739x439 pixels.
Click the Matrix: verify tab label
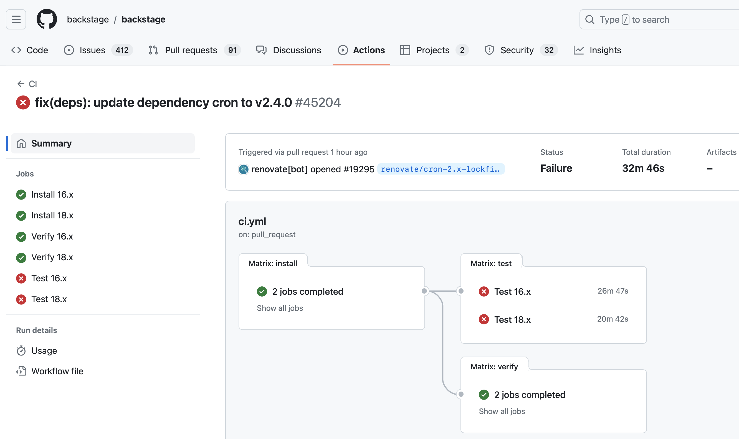494,367
